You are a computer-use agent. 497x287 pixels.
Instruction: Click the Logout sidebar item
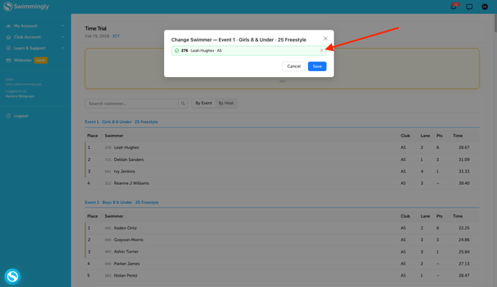pos(21,116)
